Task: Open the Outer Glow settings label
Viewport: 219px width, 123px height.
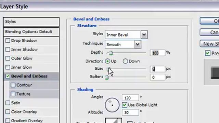Action: coord(22,58)
